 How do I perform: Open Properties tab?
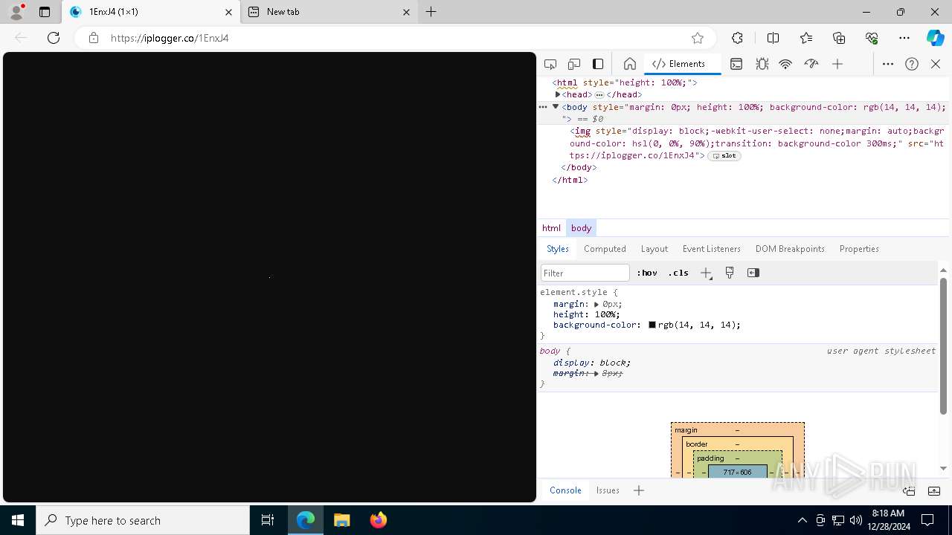coord(859,249)
